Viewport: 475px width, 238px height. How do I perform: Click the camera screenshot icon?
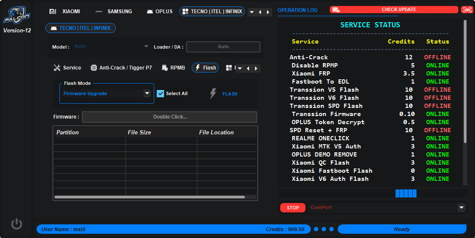pyautogui.click(x=467, y=10)
